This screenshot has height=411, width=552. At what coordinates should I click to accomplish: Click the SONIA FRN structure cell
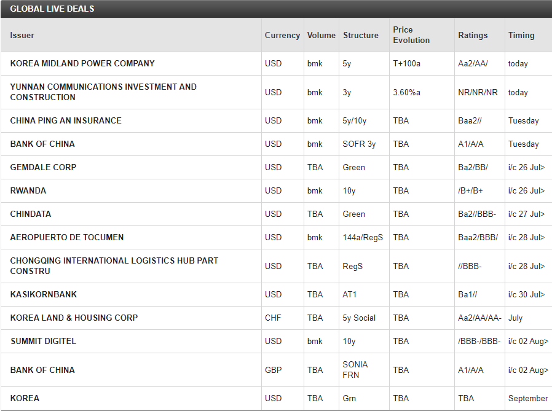coord(355,369)
